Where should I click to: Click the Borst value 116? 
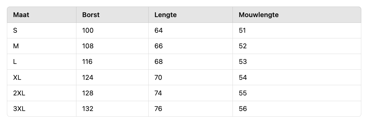pyautogui.click(x=87, y=61)
